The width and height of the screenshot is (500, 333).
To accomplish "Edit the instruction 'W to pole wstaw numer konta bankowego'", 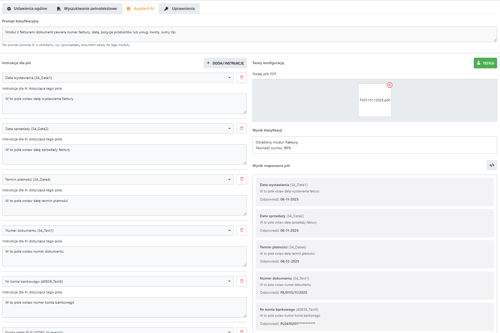I will tap(124, 307).
